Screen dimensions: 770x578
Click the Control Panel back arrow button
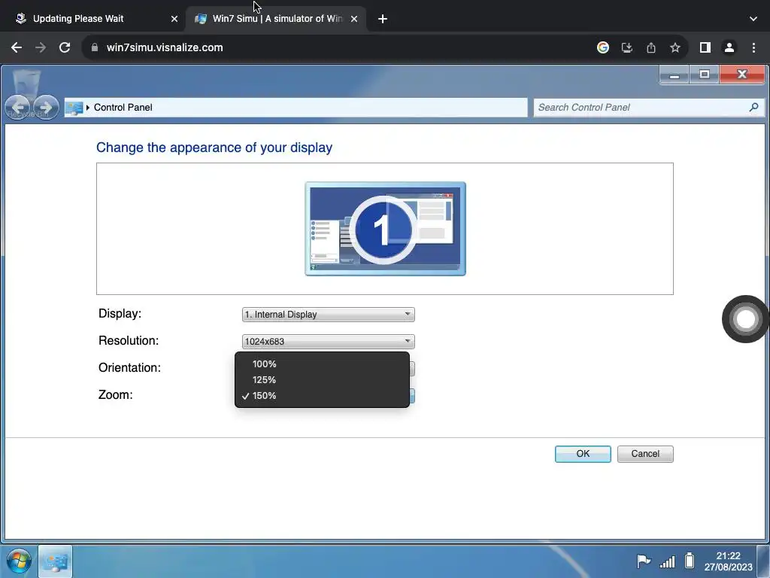coord(18,107)
